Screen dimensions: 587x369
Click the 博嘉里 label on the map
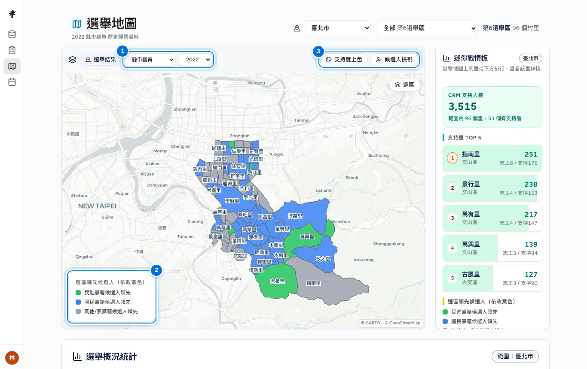click(295, 216)
